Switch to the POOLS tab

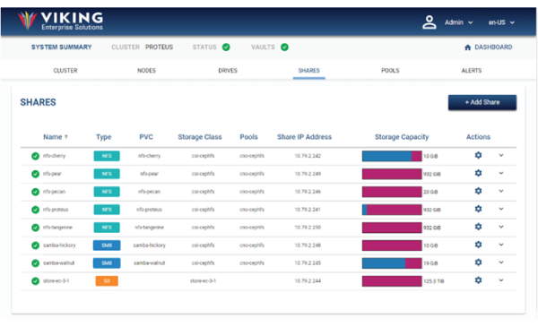coord(390,70)
